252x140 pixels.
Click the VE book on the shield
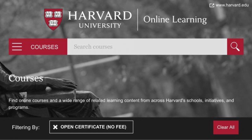point(49,14)
